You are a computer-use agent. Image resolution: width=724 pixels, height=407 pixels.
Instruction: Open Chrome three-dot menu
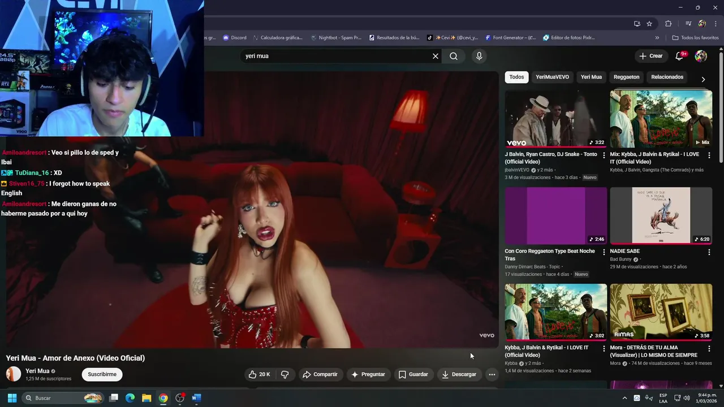(x=715, y=24)
